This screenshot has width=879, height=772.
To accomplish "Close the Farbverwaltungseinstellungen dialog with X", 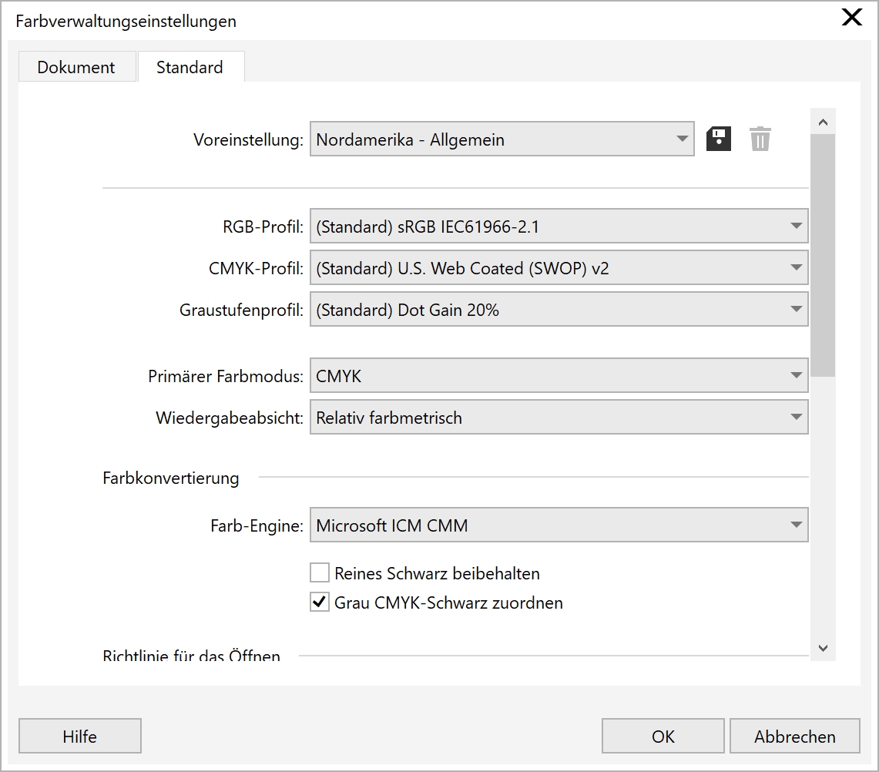I will click(x=851, y=18).
